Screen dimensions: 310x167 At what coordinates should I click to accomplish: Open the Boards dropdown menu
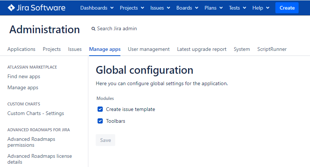pos(187,8)
